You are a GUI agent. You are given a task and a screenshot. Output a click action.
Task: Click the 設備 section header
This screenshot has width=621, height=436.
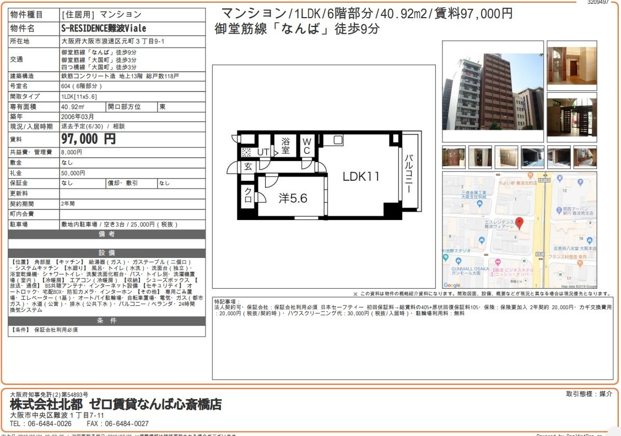pos(106,253)
